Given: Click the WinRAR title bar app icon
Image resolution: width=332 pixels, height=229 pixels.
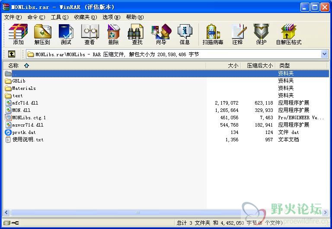Looking at the screenshot, I should (6, 7).
